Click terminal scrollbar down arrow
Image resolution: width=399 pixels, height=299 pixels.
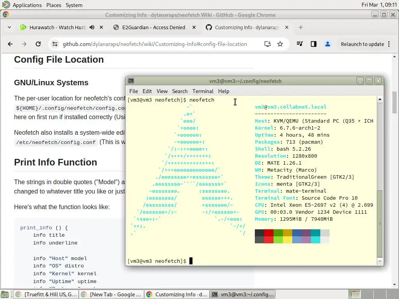[380, 261]
